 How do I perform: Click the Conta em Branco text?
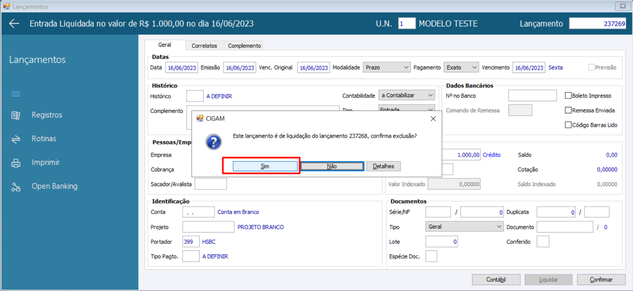click(238, 212)
